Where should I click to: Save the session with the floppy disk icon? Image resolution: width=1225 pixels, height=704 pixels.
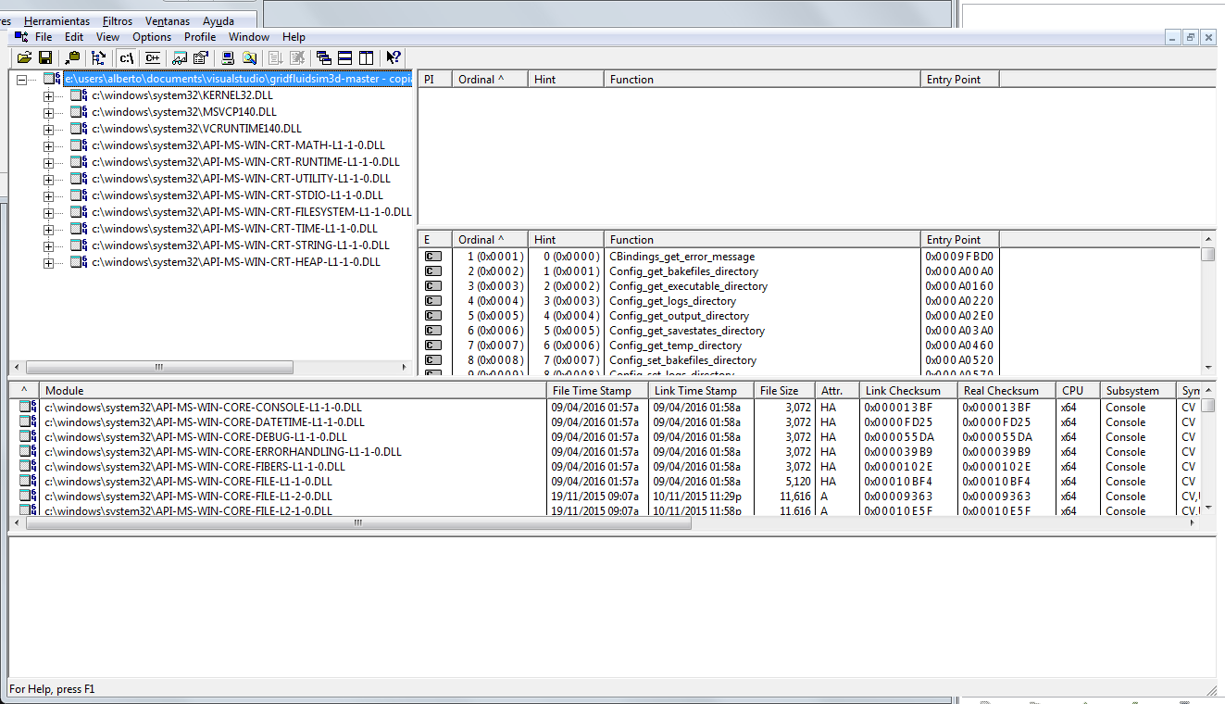click(x=44, y=57)
